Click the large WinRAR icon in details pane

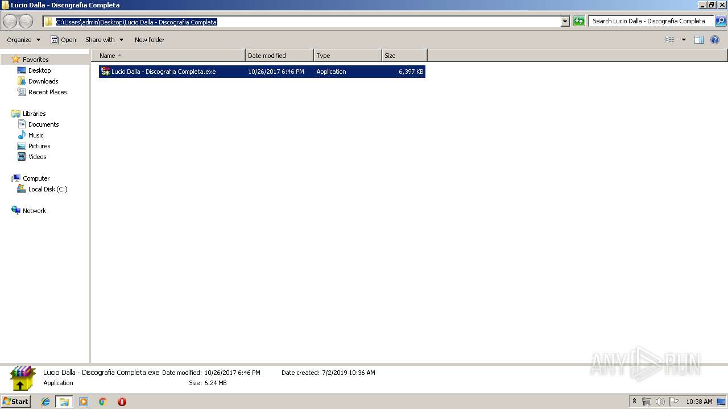click(x=23, y=378)
